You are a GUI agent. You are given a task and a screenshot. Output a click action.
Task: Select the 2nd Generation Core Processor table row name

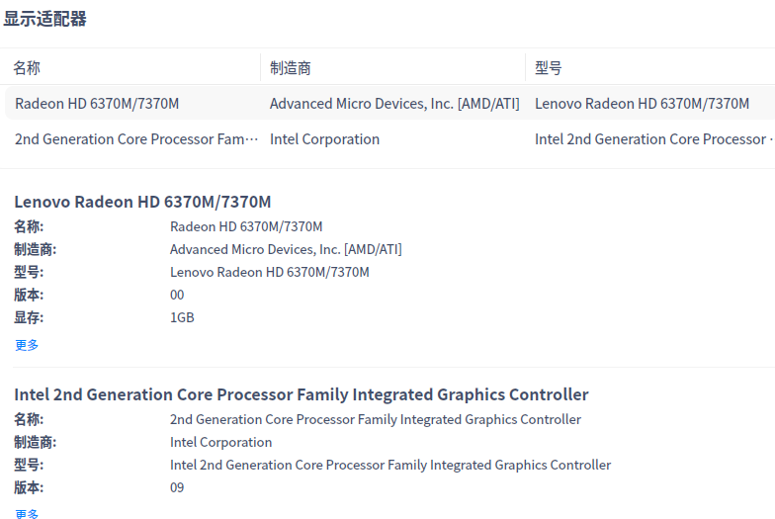(x=135, y=139)
